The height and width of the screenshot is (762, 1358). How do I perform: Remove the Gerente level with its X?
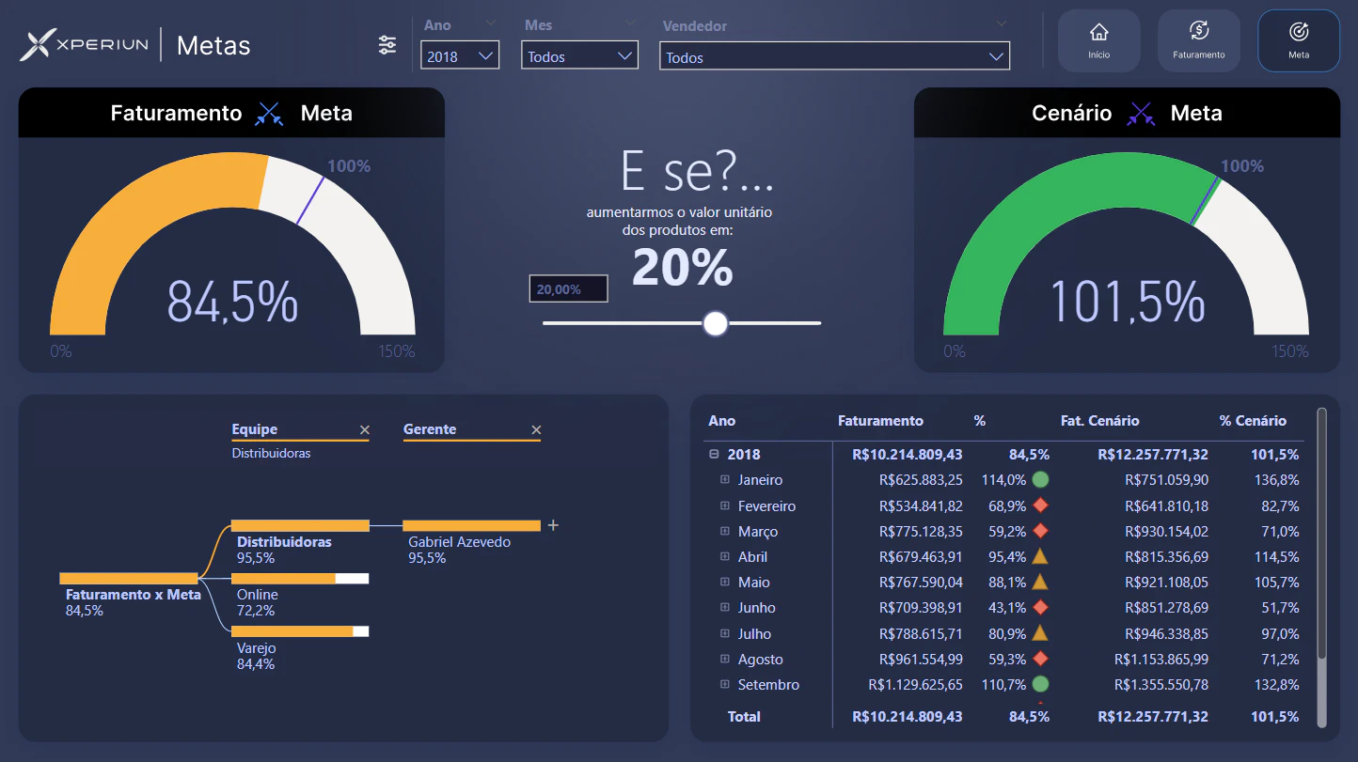pos(536,430)
